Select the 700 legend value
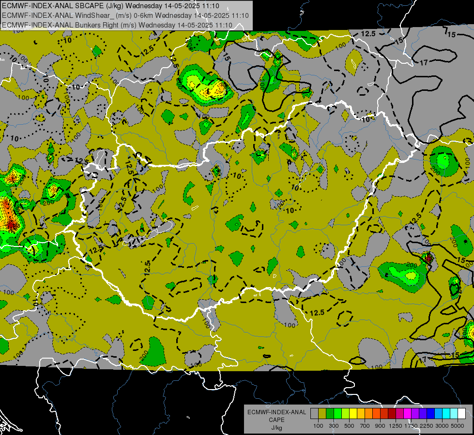The height and width of the screenshot is (435, 474). click(x=365, y=426)
